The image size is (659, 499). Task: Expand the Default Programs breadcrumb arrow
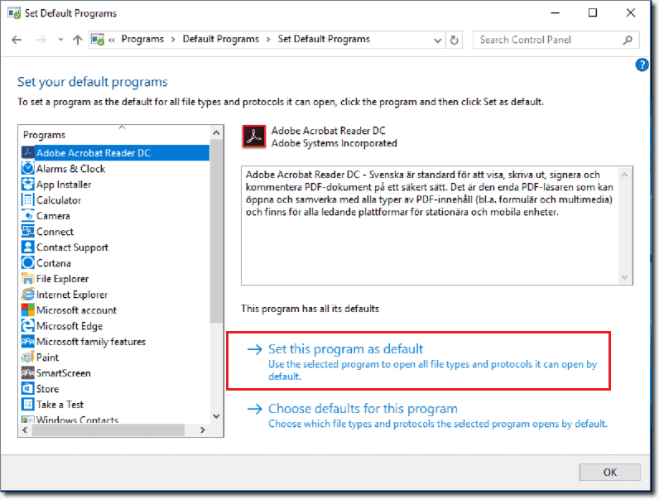tap(268, 40)
